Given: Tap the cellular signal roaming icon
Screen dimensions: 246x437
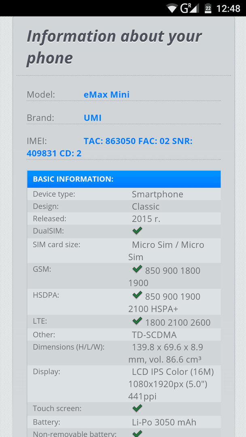Looking at the screenshot, I should (189, 8).
